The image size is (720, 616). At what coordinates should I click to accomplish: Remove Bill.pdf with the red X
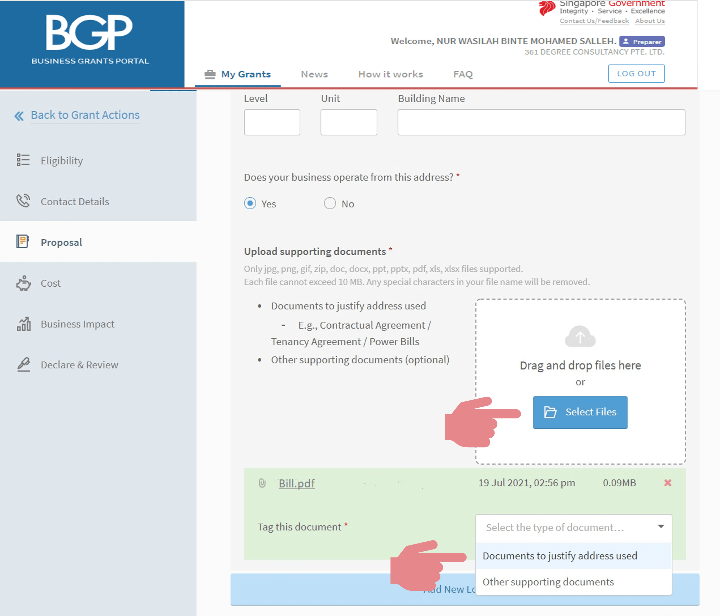coord(668,483)
